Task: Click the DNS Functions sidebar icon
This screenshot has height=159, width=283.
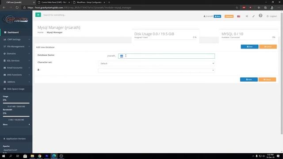Action: 5,75
